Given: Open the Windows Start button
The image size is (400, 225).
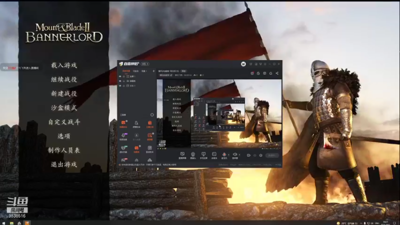Looking at the screenshot, I should click(x=3, y=223).
